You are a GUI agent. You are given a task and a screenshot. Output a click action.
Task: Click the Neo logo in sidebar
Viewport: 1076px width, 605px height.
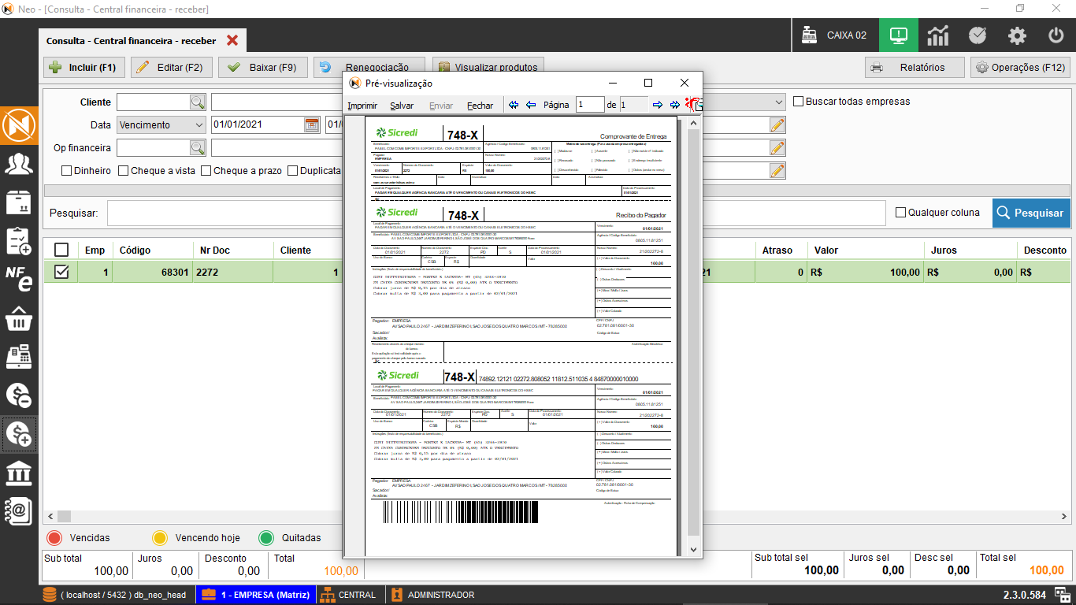(x=18, y=125)
